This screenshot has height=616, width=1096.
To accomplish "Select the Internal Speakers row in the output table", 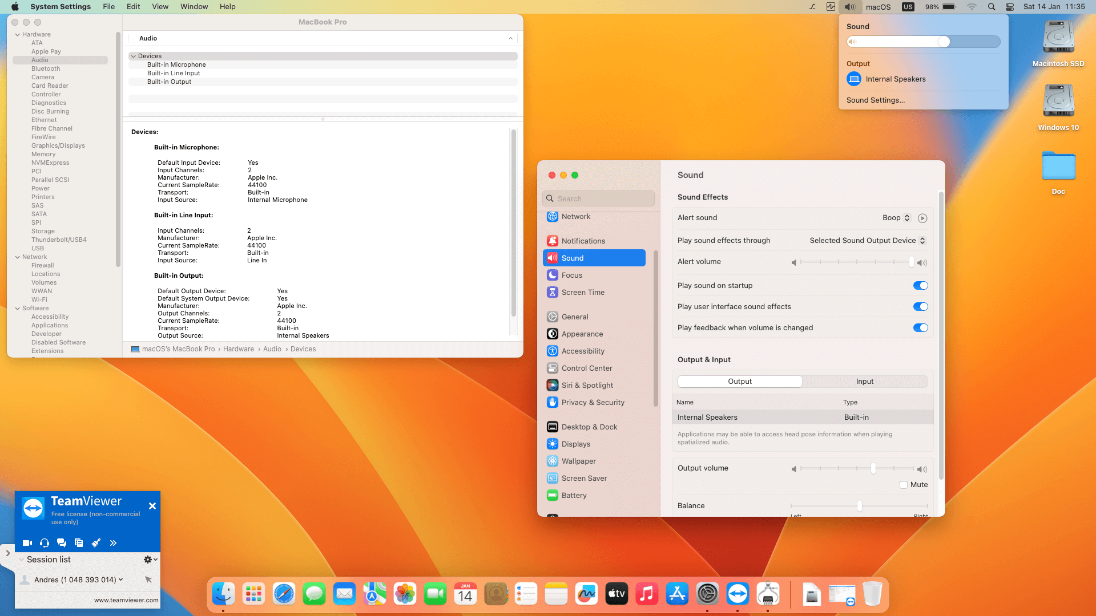I will click(803, 418).
